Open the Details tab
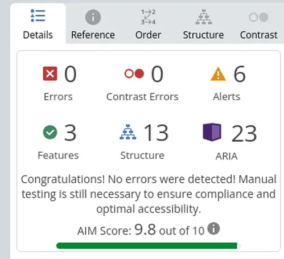 (38, 24)
